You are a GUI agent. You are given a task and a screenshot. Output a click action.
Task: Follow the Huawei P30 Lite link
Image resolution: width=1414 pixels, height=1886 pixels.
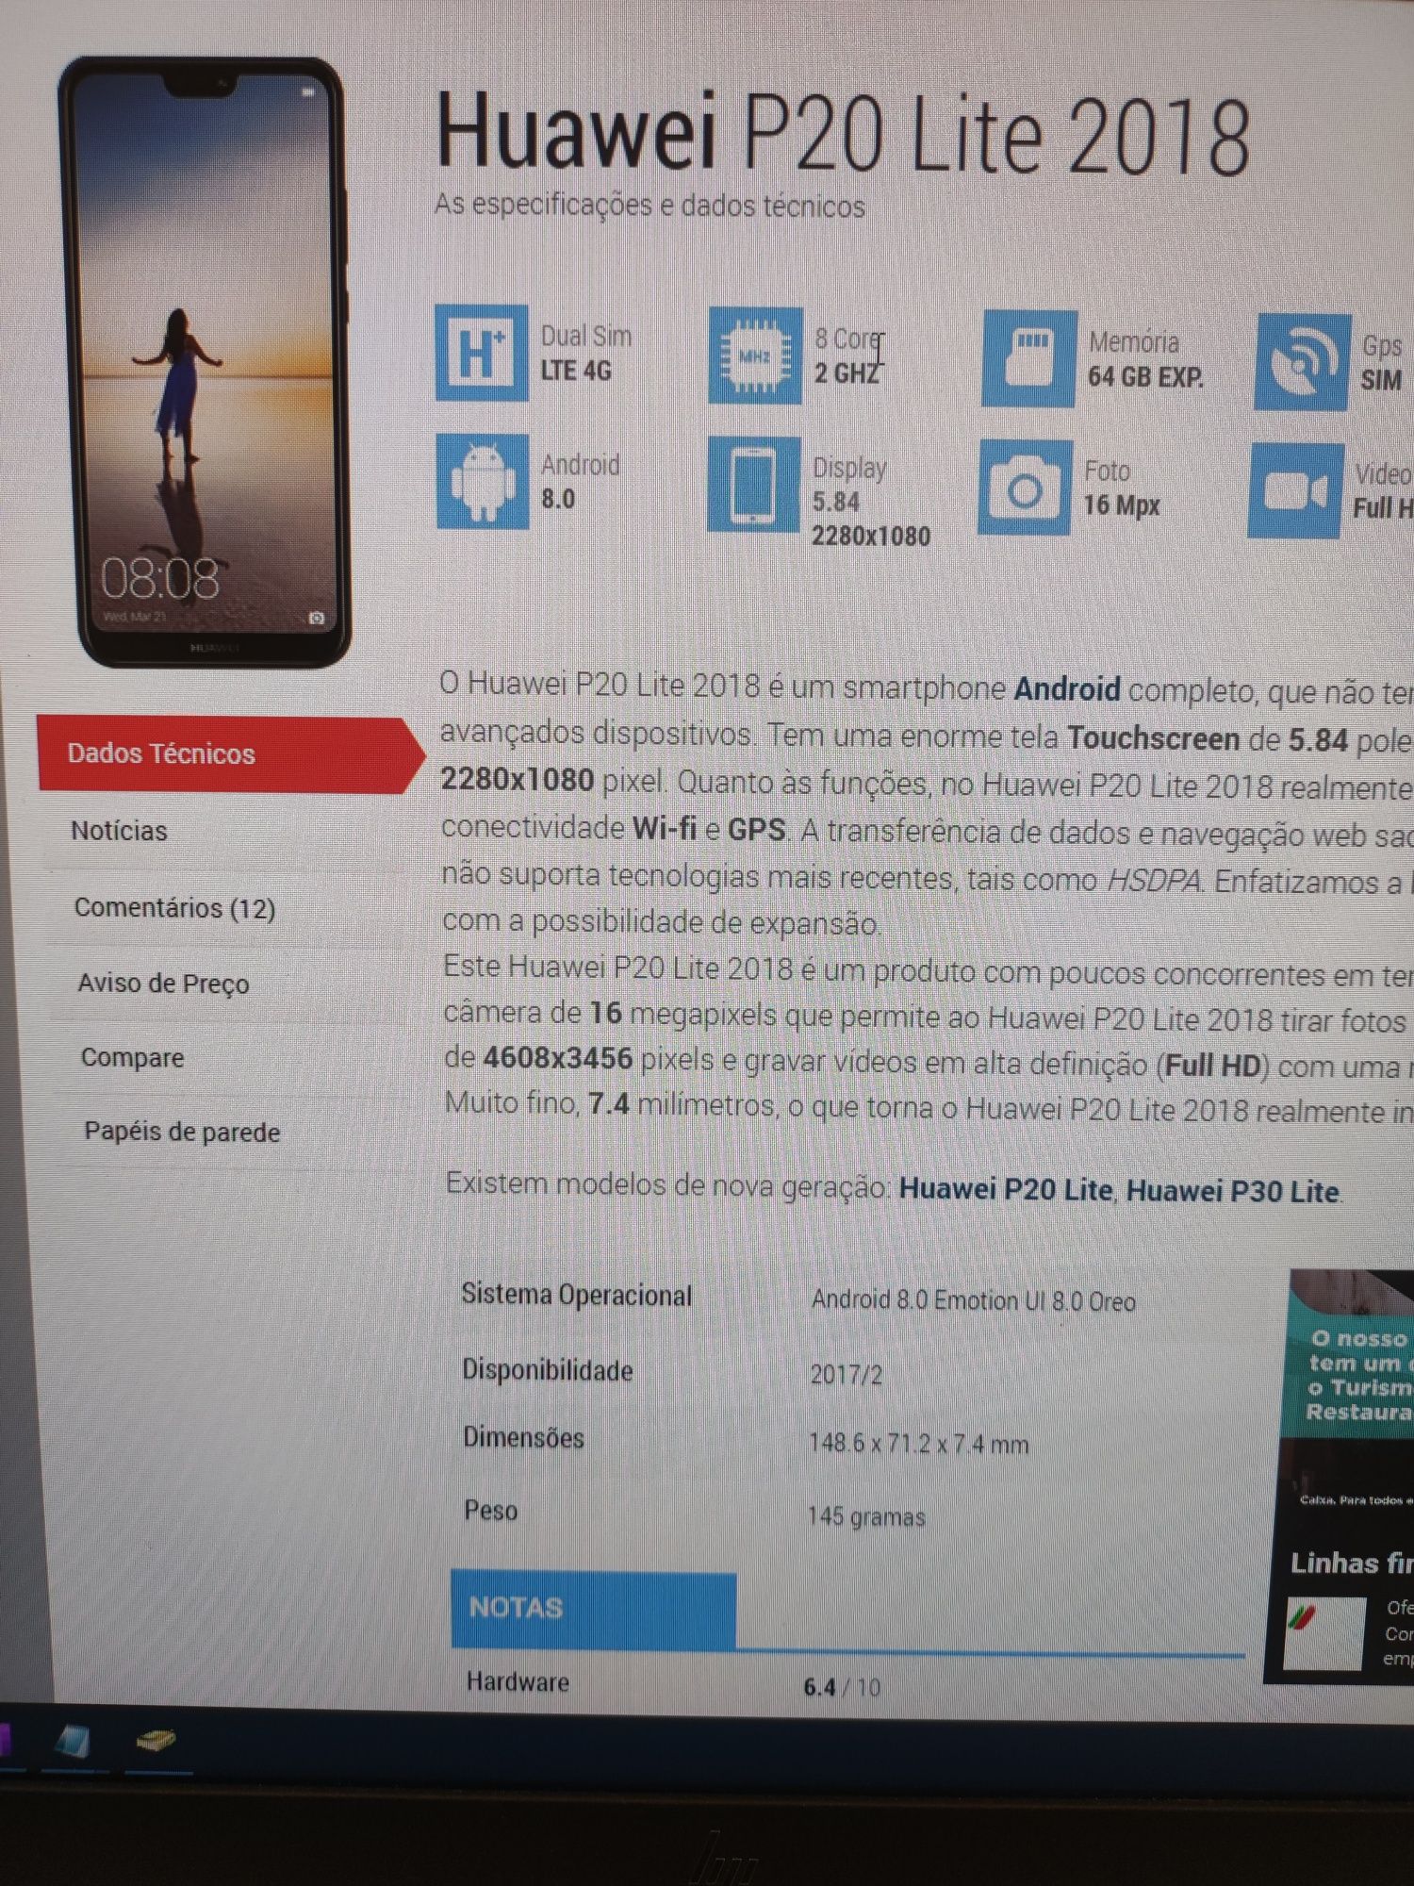[1233, 1191]
